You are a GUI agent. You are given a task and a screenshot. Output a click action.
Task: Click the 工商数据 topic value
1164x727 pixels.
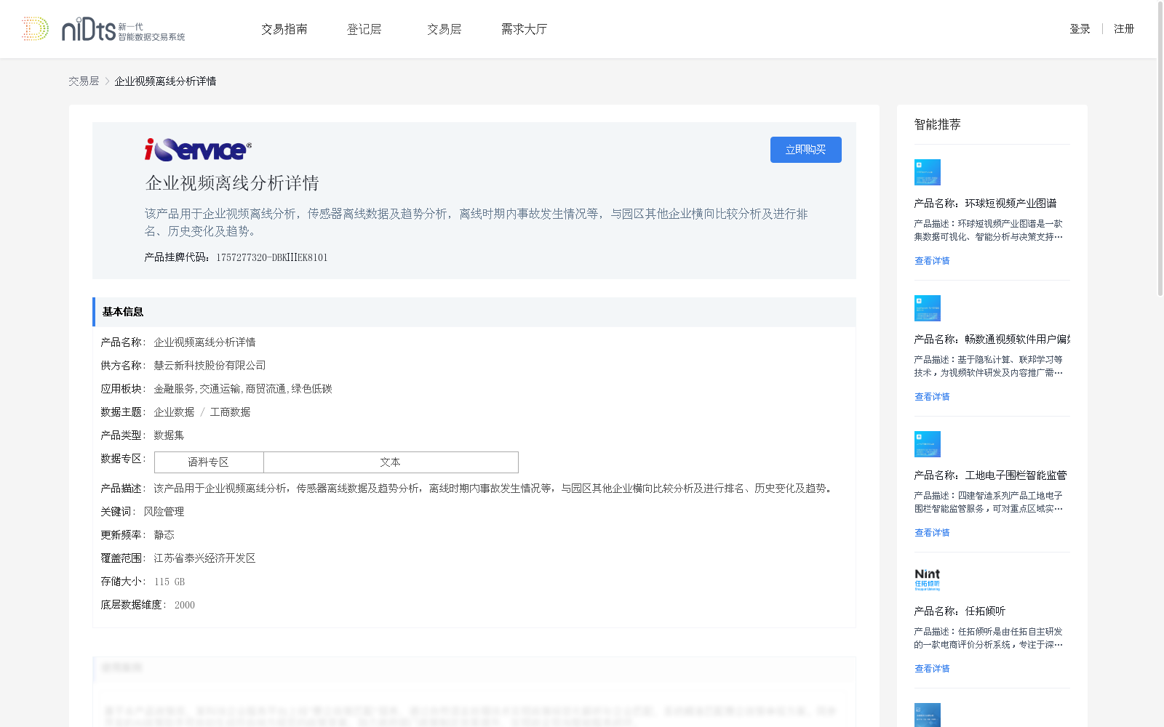pos(230,412)
